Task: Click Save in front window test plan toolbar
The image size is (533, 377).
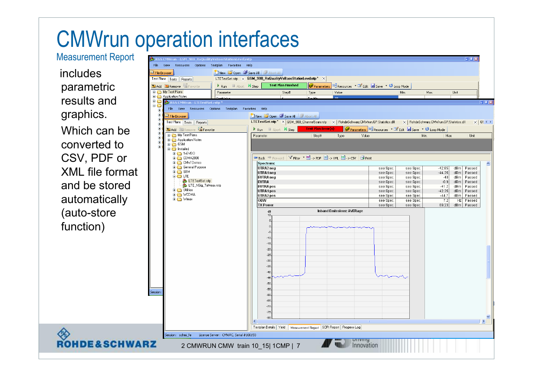Action: click(x=413, y=129)
